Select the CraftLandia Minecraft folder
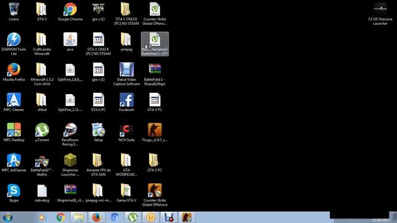 42,44
